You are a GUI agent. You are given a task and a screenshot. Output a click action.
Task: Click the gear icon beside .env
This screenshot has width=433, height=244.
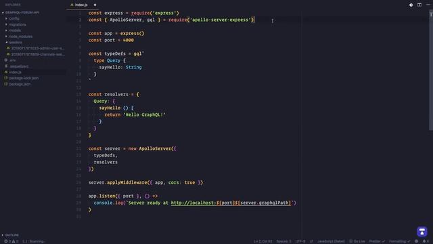(x=6, y=60)
